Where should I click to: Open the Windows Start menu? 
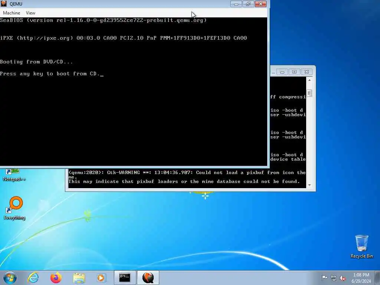(x=10, y=278)
